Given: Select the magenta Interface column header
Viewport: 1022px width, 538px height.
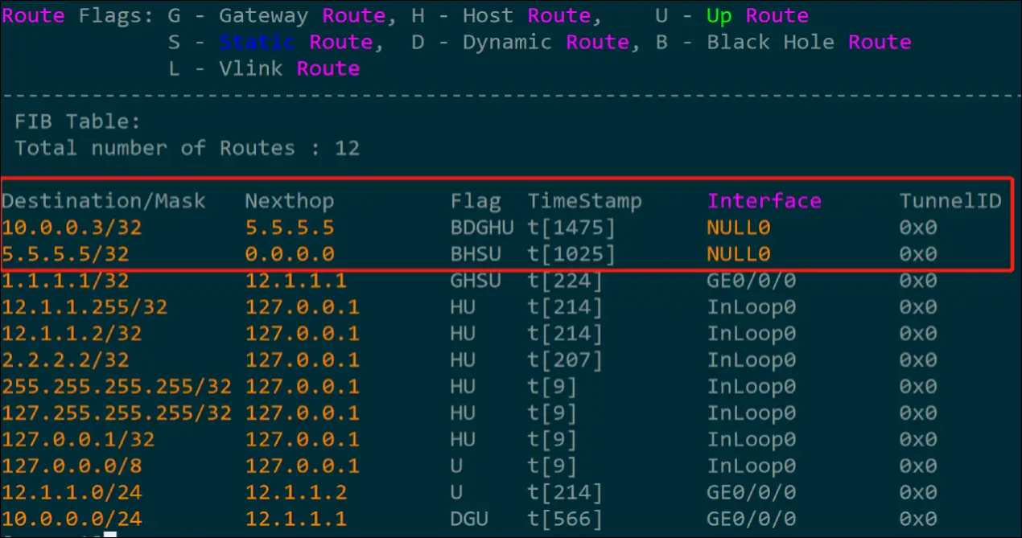Looking at the screenshot, I should click(764, 201).
